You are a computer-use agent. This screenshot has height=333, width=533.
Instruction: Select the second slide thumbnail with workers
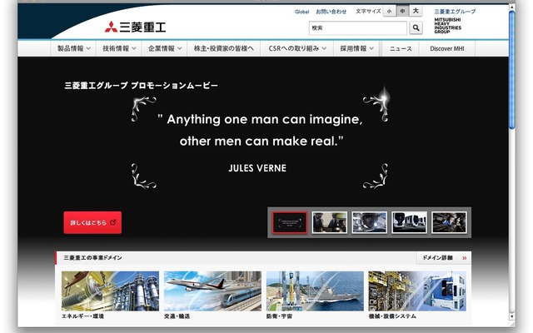coord(330,222)
